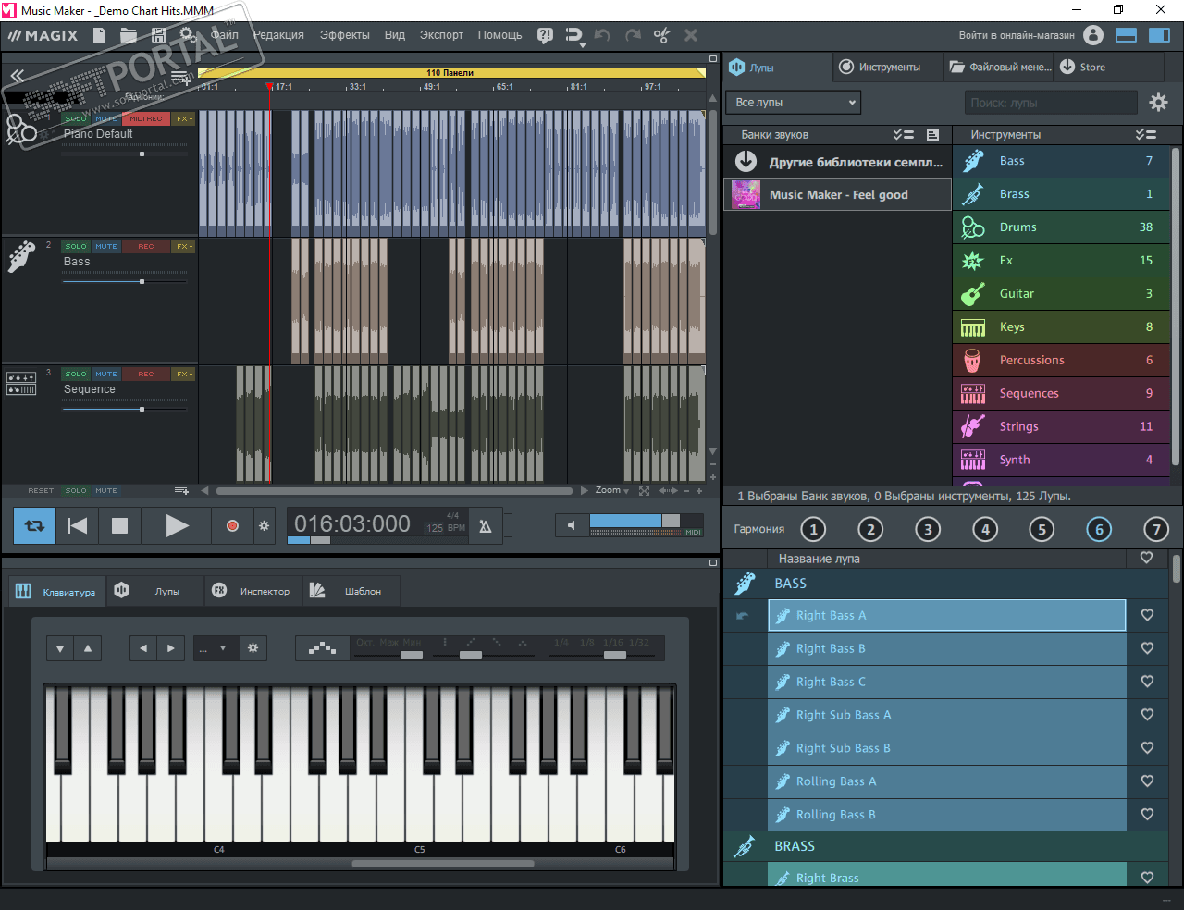Screen dimensions: 1184x910
Task: Solo the Piano Default track
Action: (76, 119)
